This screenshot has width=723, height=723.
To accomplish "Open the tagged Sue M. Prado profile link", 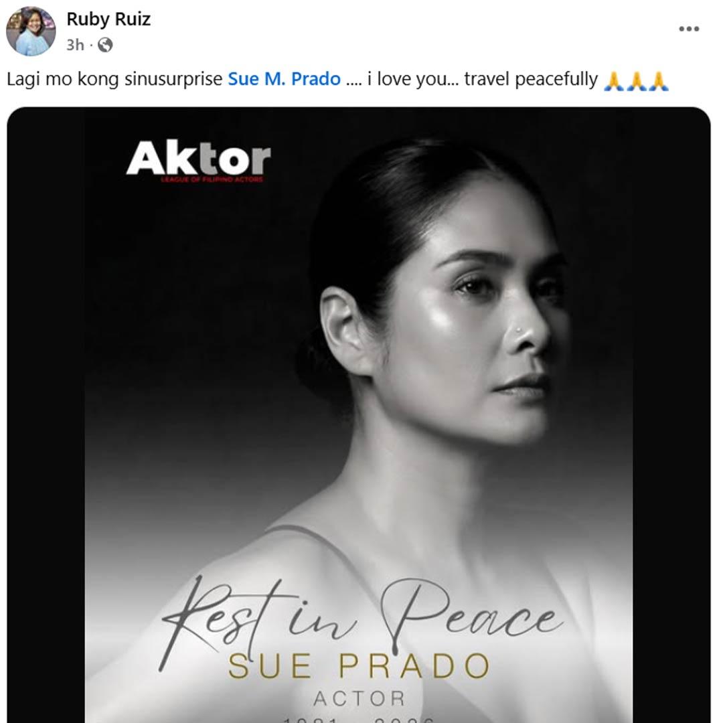I will [284, 79].
